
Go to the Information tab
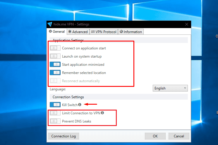(131, 32)
